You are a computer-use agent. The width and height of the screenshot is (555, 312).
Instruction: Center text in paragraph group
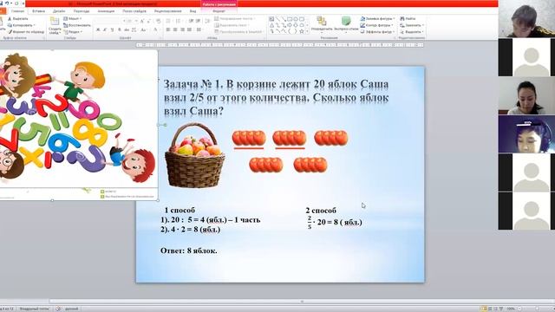175,29
